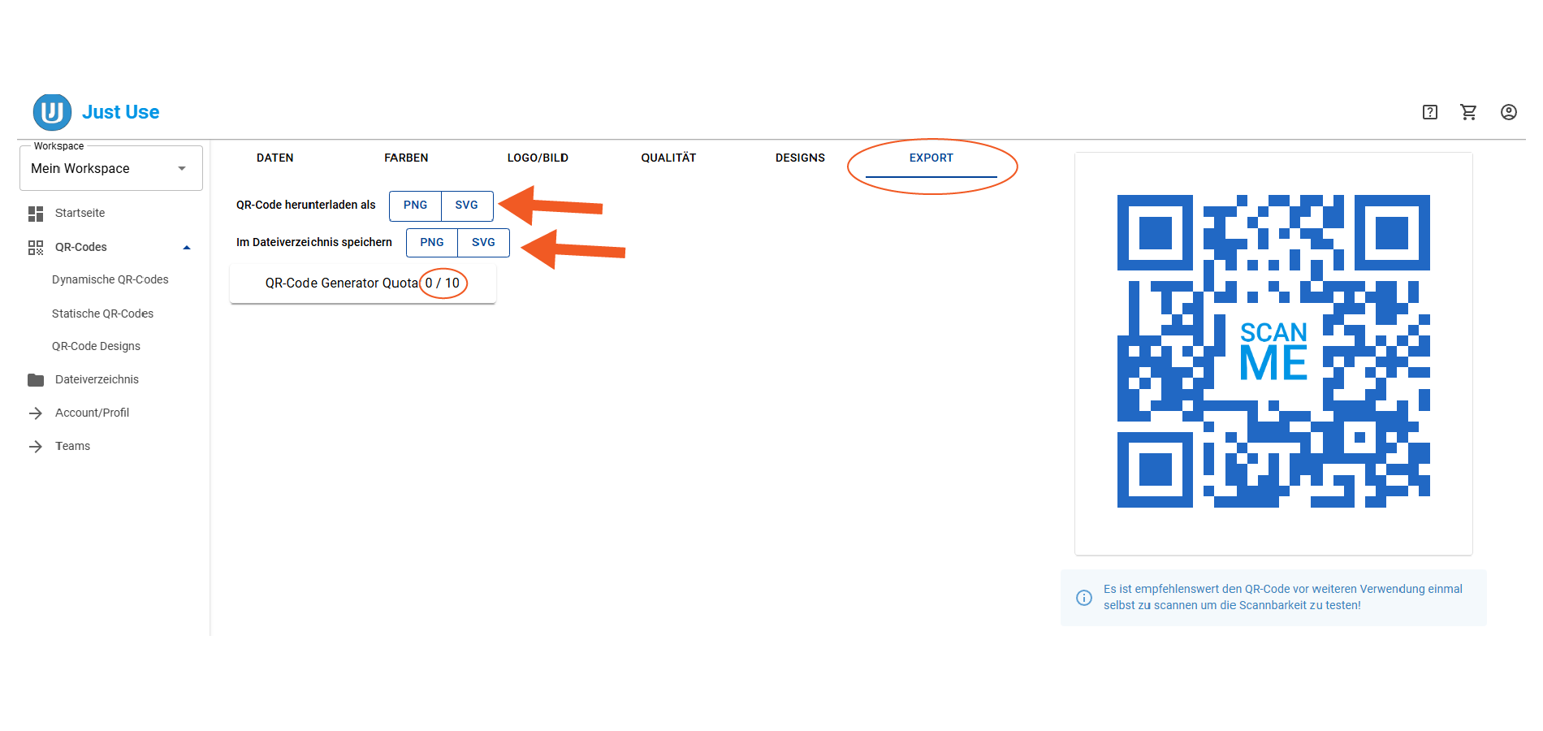The image size is (1543, 731).
Task: Click the 'QR-Code herunterladen als' label
Action: (x=306, y=205)
